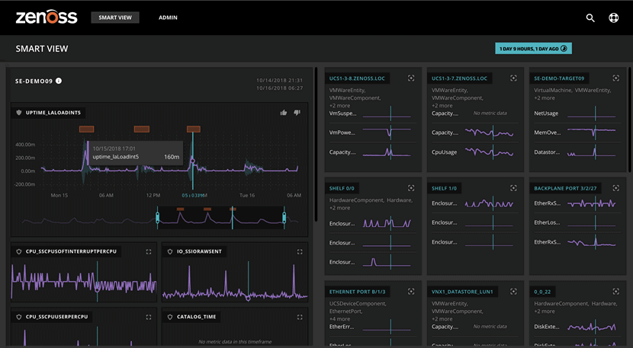Expand '+2 more' tags on SE-DEMO-TARGET09 card
Image resolution: width=633 pixels, height=348 pixels.
tap(545, 98)
